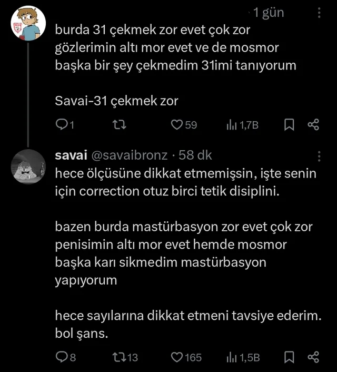View analytics of savai's reply (1,5B)
The width and height of the screenshot is (337, 372).
[232, 357]
